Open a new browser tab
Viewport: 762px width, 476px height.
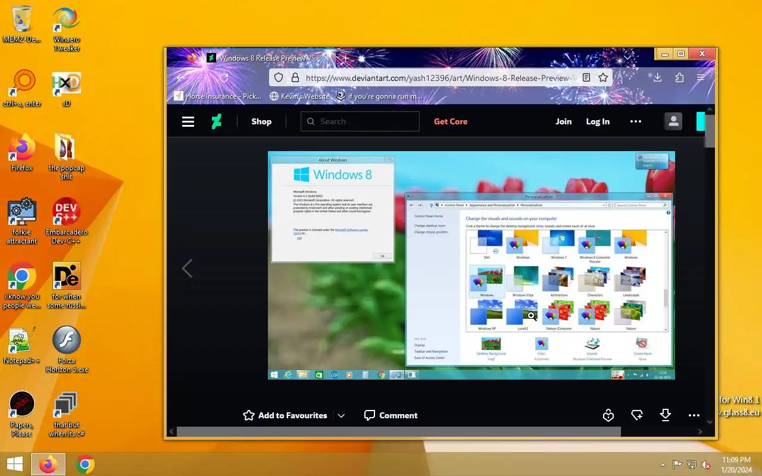345,58
